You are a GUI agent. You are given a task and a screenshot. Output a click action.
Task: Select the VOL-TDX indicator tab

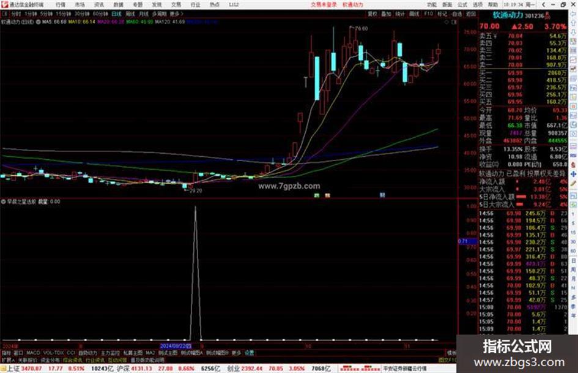(54, 353)
